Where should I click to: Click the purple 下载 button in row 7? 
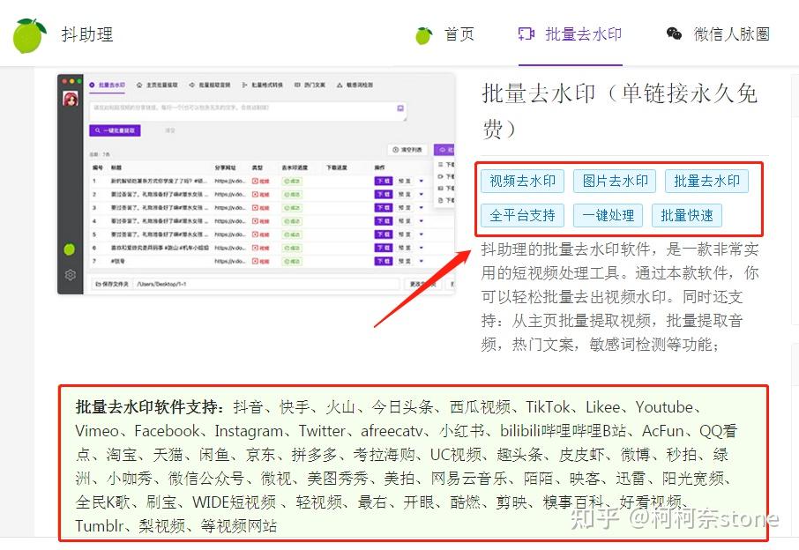pyautogui.click(x=384, y=261)
